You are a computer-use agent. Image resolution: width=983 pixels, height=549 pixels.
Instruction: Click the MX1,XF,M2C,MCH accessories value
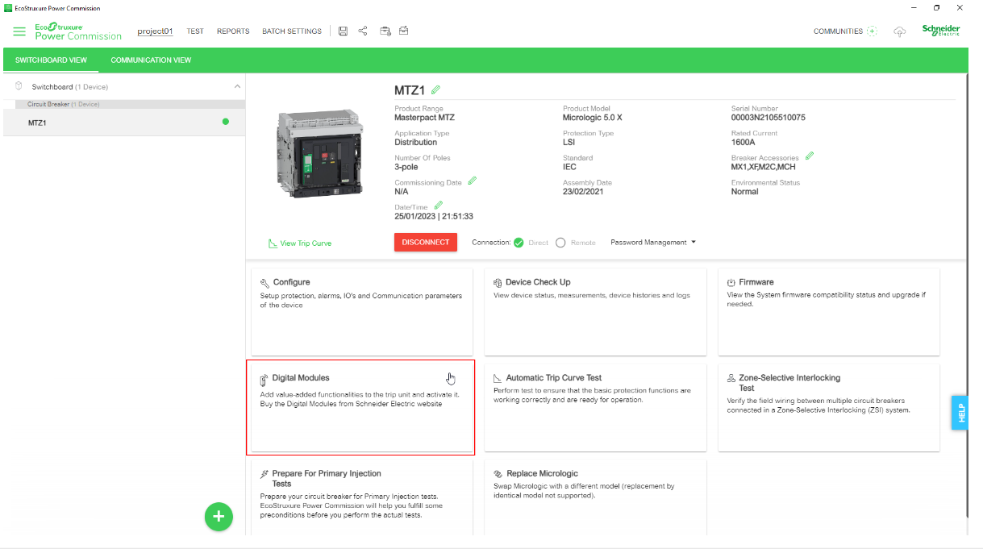tap(764, 168)
